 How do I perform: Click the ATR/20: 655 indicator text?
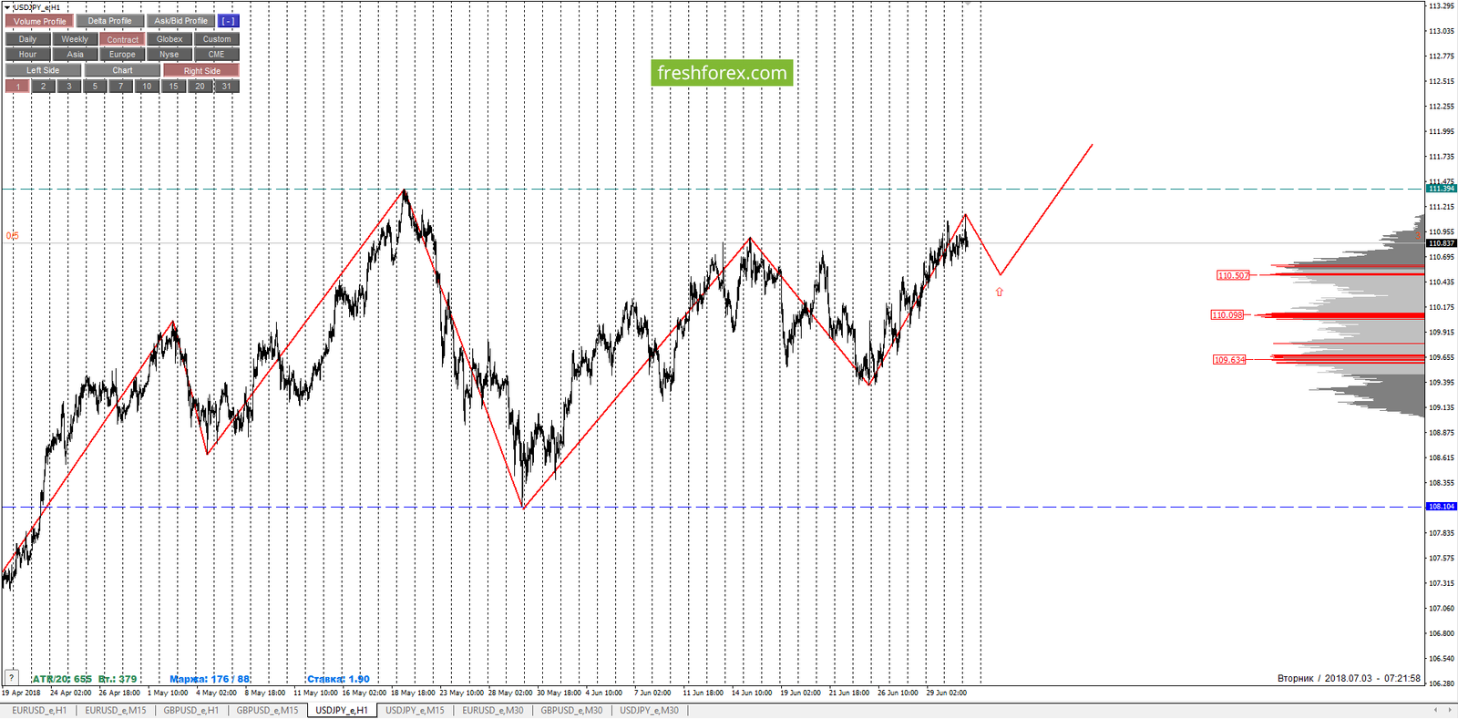pyautogui.click(x=62, y=679)
